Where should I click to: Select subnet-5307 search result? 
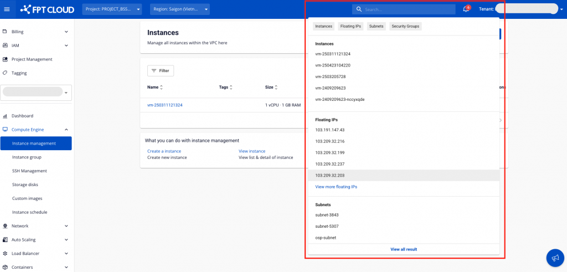pos(404,227)
